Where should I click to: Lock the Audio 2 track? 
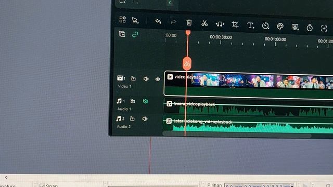[132, 118]
